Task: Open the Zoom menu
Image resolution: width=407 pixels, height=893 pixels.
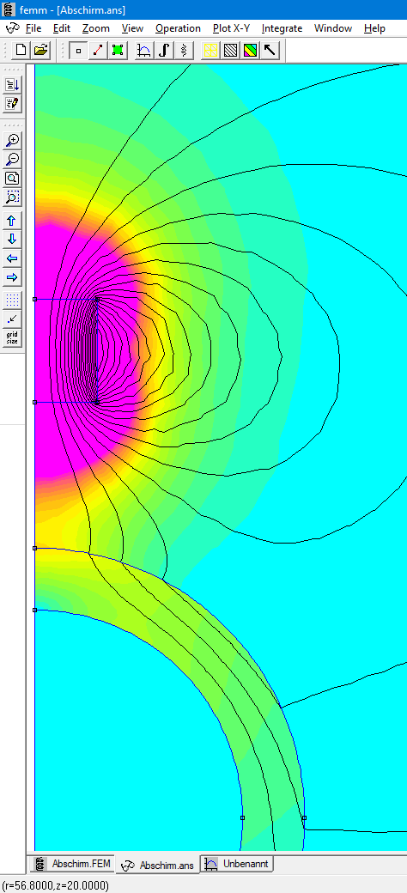Action: [x=95, y=27]
